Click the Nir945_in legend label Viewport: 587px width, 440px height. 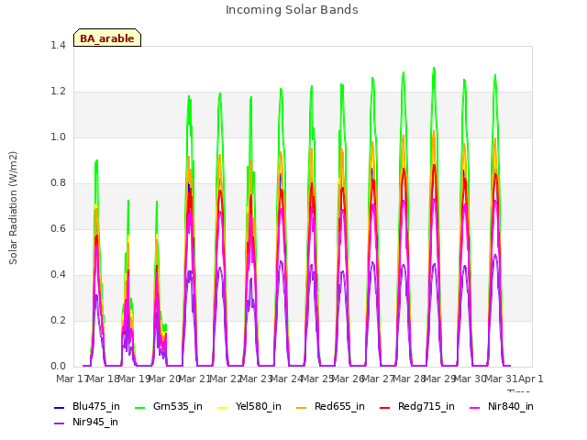click(95, 422)
